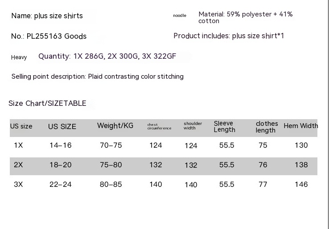Click the 2X size row label
This screenshot has height=229, width=329.
pyautogui.click(x=18, y=165)
